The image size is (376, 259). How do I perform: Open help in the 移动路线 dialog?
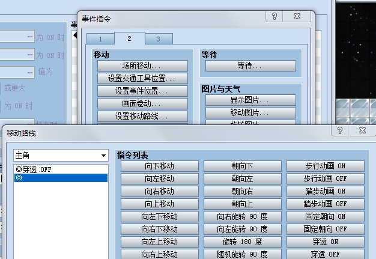point(340,130)
